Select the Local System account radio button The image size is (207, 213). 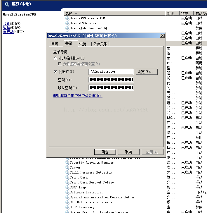(55, 58)
